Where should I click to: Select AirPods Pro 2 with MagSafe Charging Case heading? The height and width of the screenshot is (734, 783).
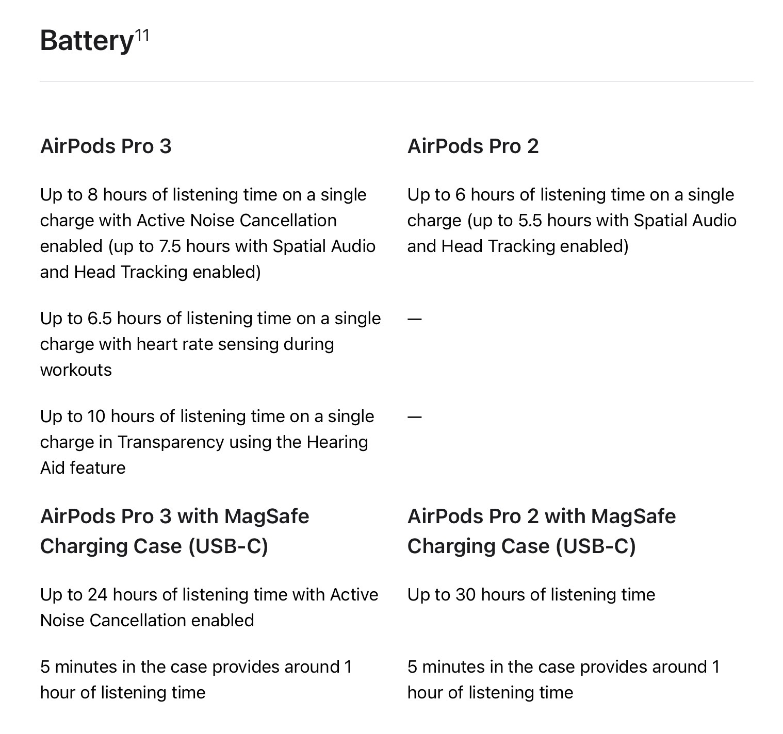tap(542, 531)
